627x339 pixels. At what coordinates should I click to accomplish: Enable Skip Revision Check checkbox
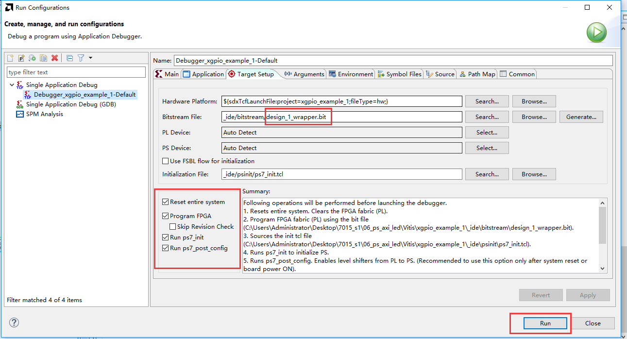click(173, 227)
